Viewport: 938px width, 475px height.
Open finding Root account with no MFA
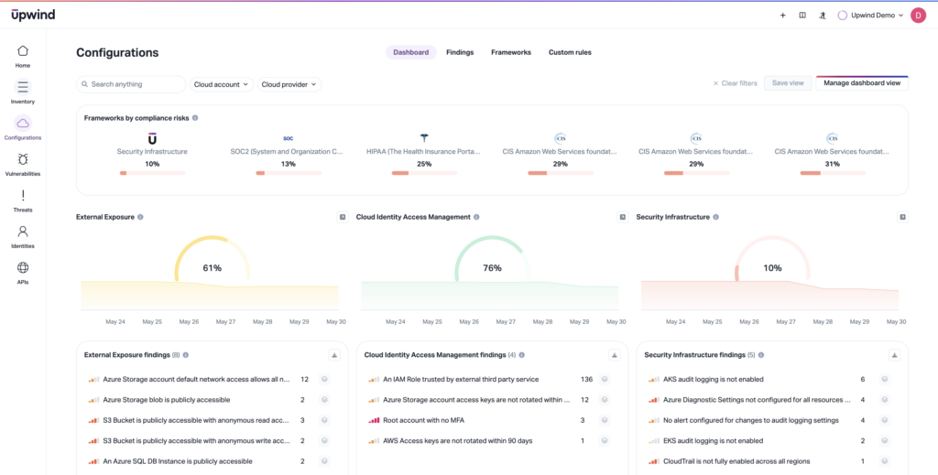pyautogui.click(x=424, y=421)
